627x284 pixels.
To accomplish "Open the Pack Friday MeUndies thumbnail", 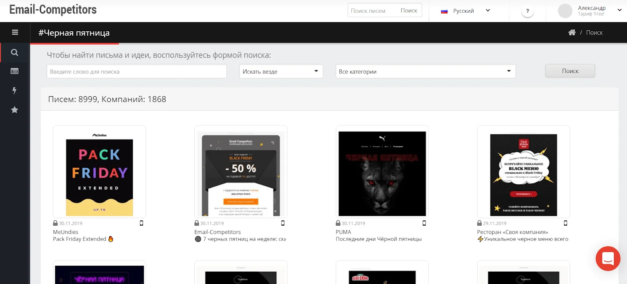I will [x=99, y=172].
